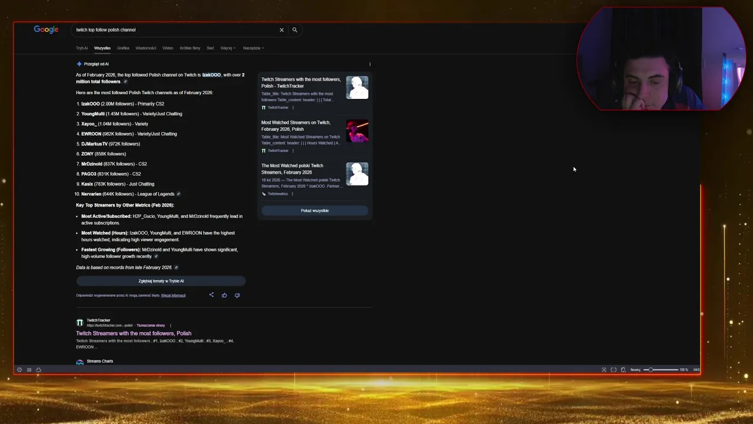Click in the Google search input field
This screenshot has width=753, height=424.
175,30
